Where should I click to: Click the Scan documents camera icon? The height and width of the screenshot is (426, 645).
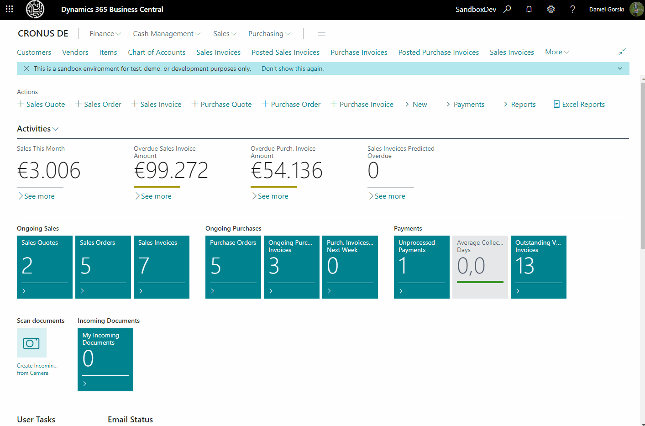(31, 343)
